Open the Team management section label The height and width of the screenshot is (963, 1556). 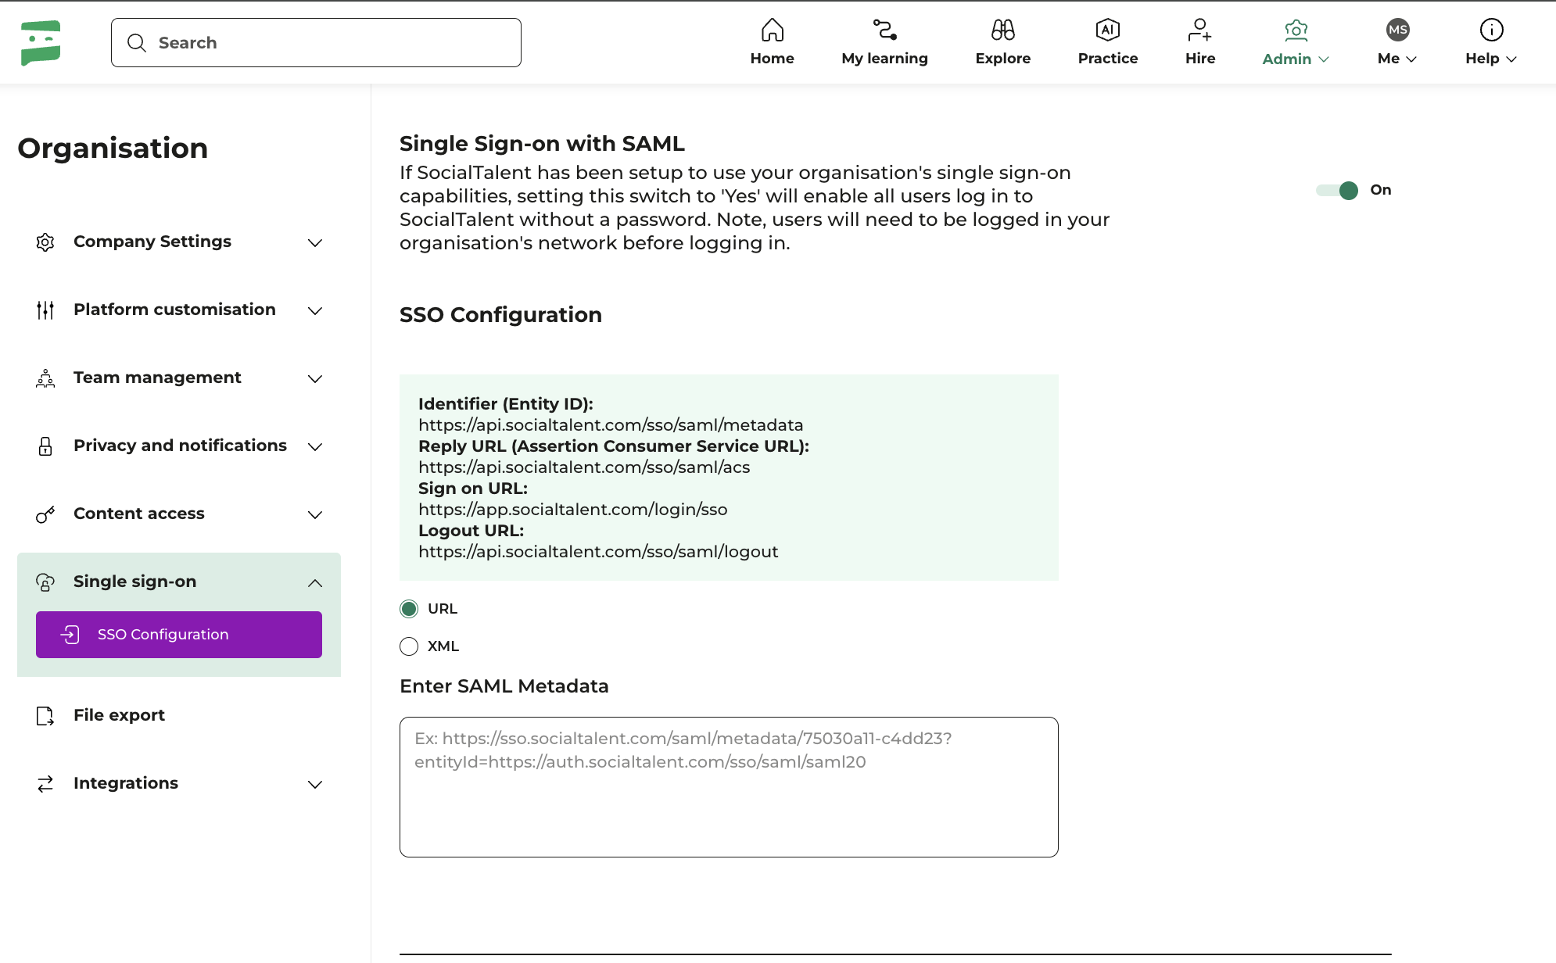coord(157,378)
